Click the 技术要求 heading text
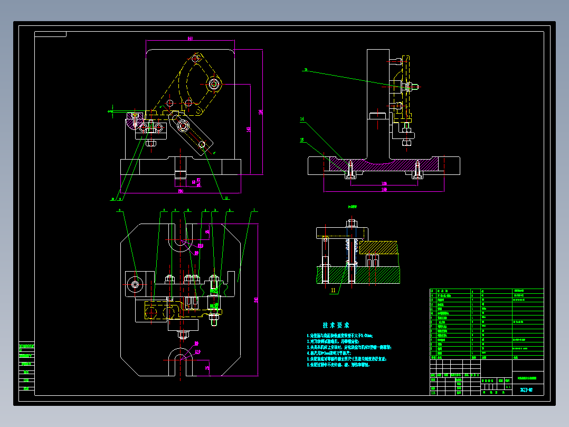569x427 pixels. 336,325
